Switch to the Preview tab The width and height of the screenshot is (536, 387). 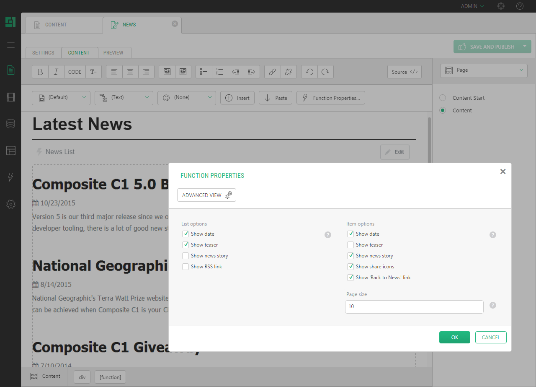113,53
